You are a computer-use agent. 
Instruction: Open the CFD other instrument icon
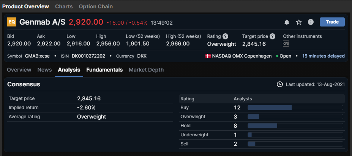286,44
